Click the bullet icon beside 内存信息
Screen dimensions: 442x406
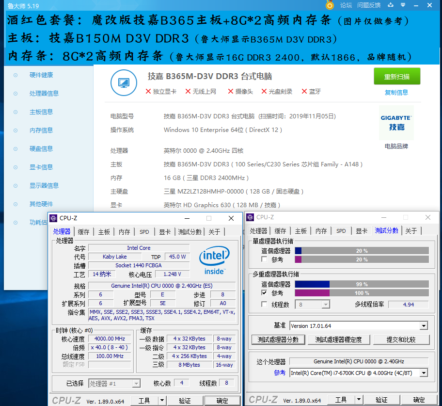[x=16, y=130]
